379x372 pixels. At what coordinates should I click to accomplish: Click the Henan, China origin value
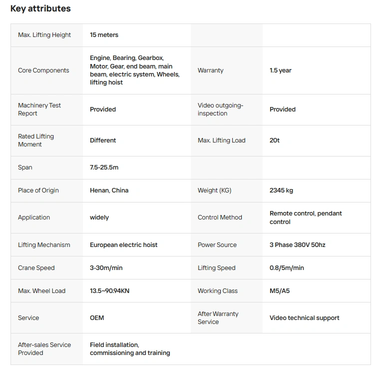click(109, 190)
